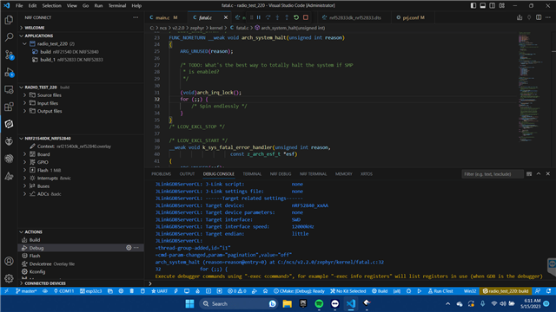This screenshot has height=312, width=556.
Task: Click Step Into in debug toolbar
Action: pos(277,17)
